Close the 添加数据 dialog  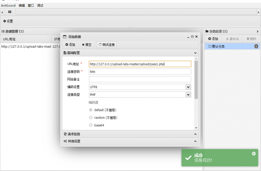pyautogui.click(x=197, y=36)
